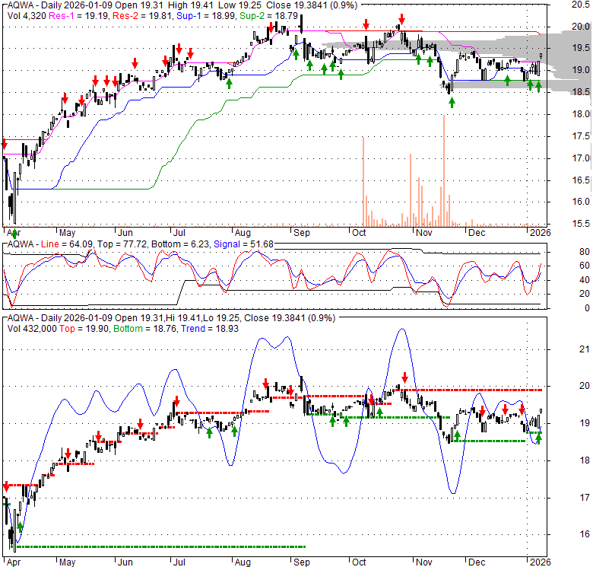Click 'Sep' on the top chart's date axis
Viewport: 593px width, 567px height.
click(301, 232)
